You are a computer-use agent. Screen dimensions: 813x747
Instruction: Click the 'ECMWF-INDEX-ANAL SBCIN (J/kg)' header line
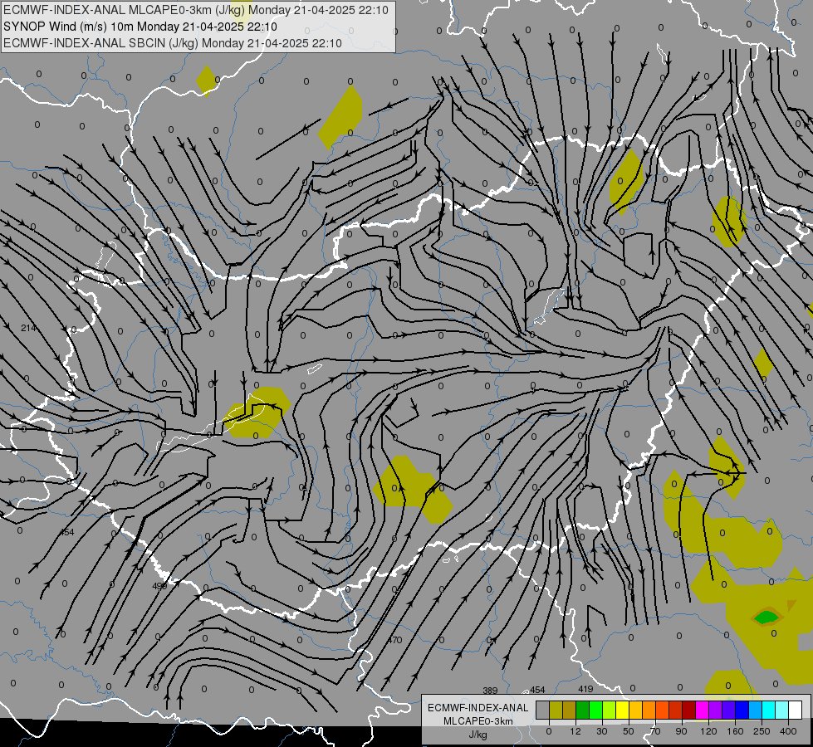click(100, 43)
